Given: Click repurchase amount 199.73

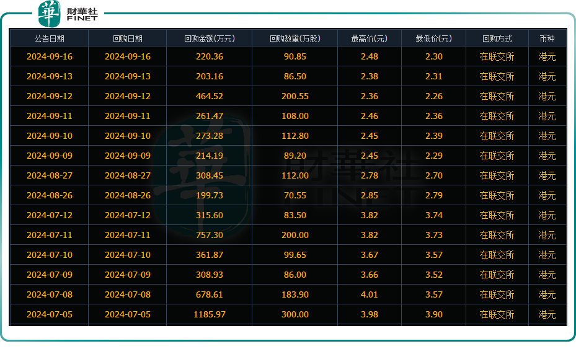Looking at the screenshot, I should 210,195.
